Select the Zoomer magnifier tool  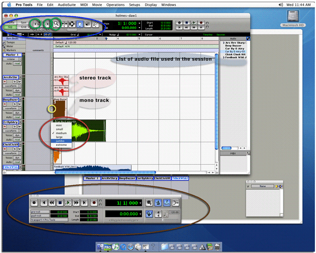click(56, 24)
